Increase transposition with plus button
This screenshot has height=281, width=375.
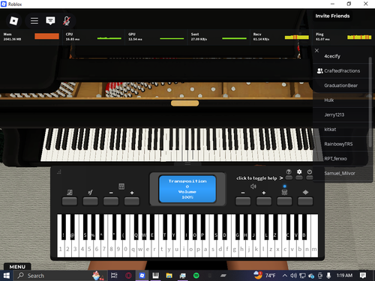[132, 201]
